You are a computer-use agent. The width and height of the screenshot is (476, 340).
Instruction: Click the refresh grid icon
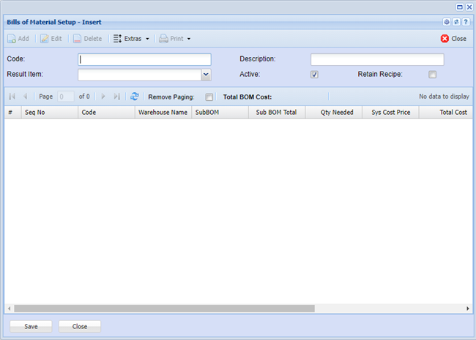click(135, 97)
